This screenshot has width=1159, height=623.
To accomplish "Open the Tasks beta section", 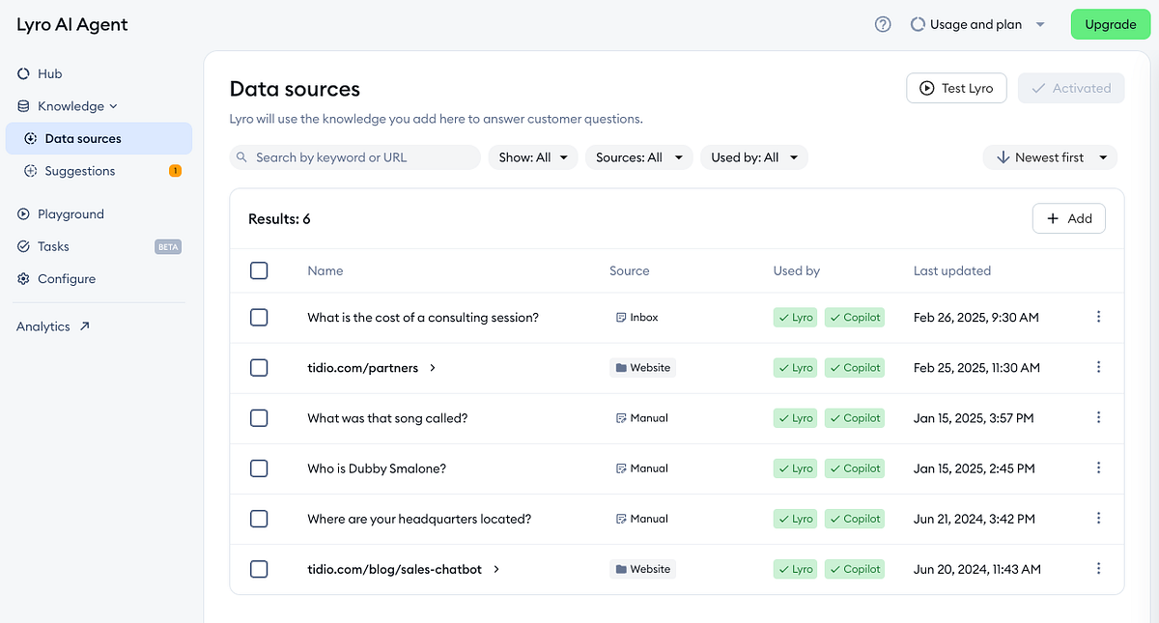I will [53, 246].
